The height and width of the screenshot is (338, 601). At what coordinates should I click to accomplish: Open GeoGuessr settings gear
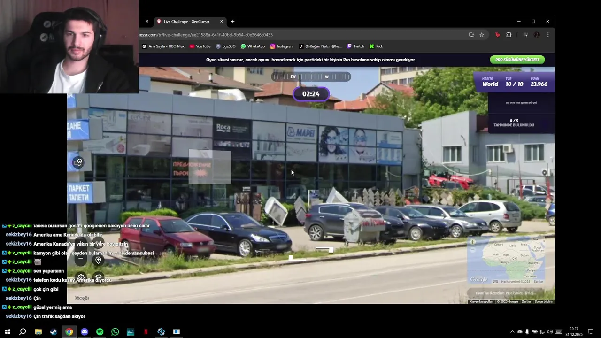[x=81, y=277]
